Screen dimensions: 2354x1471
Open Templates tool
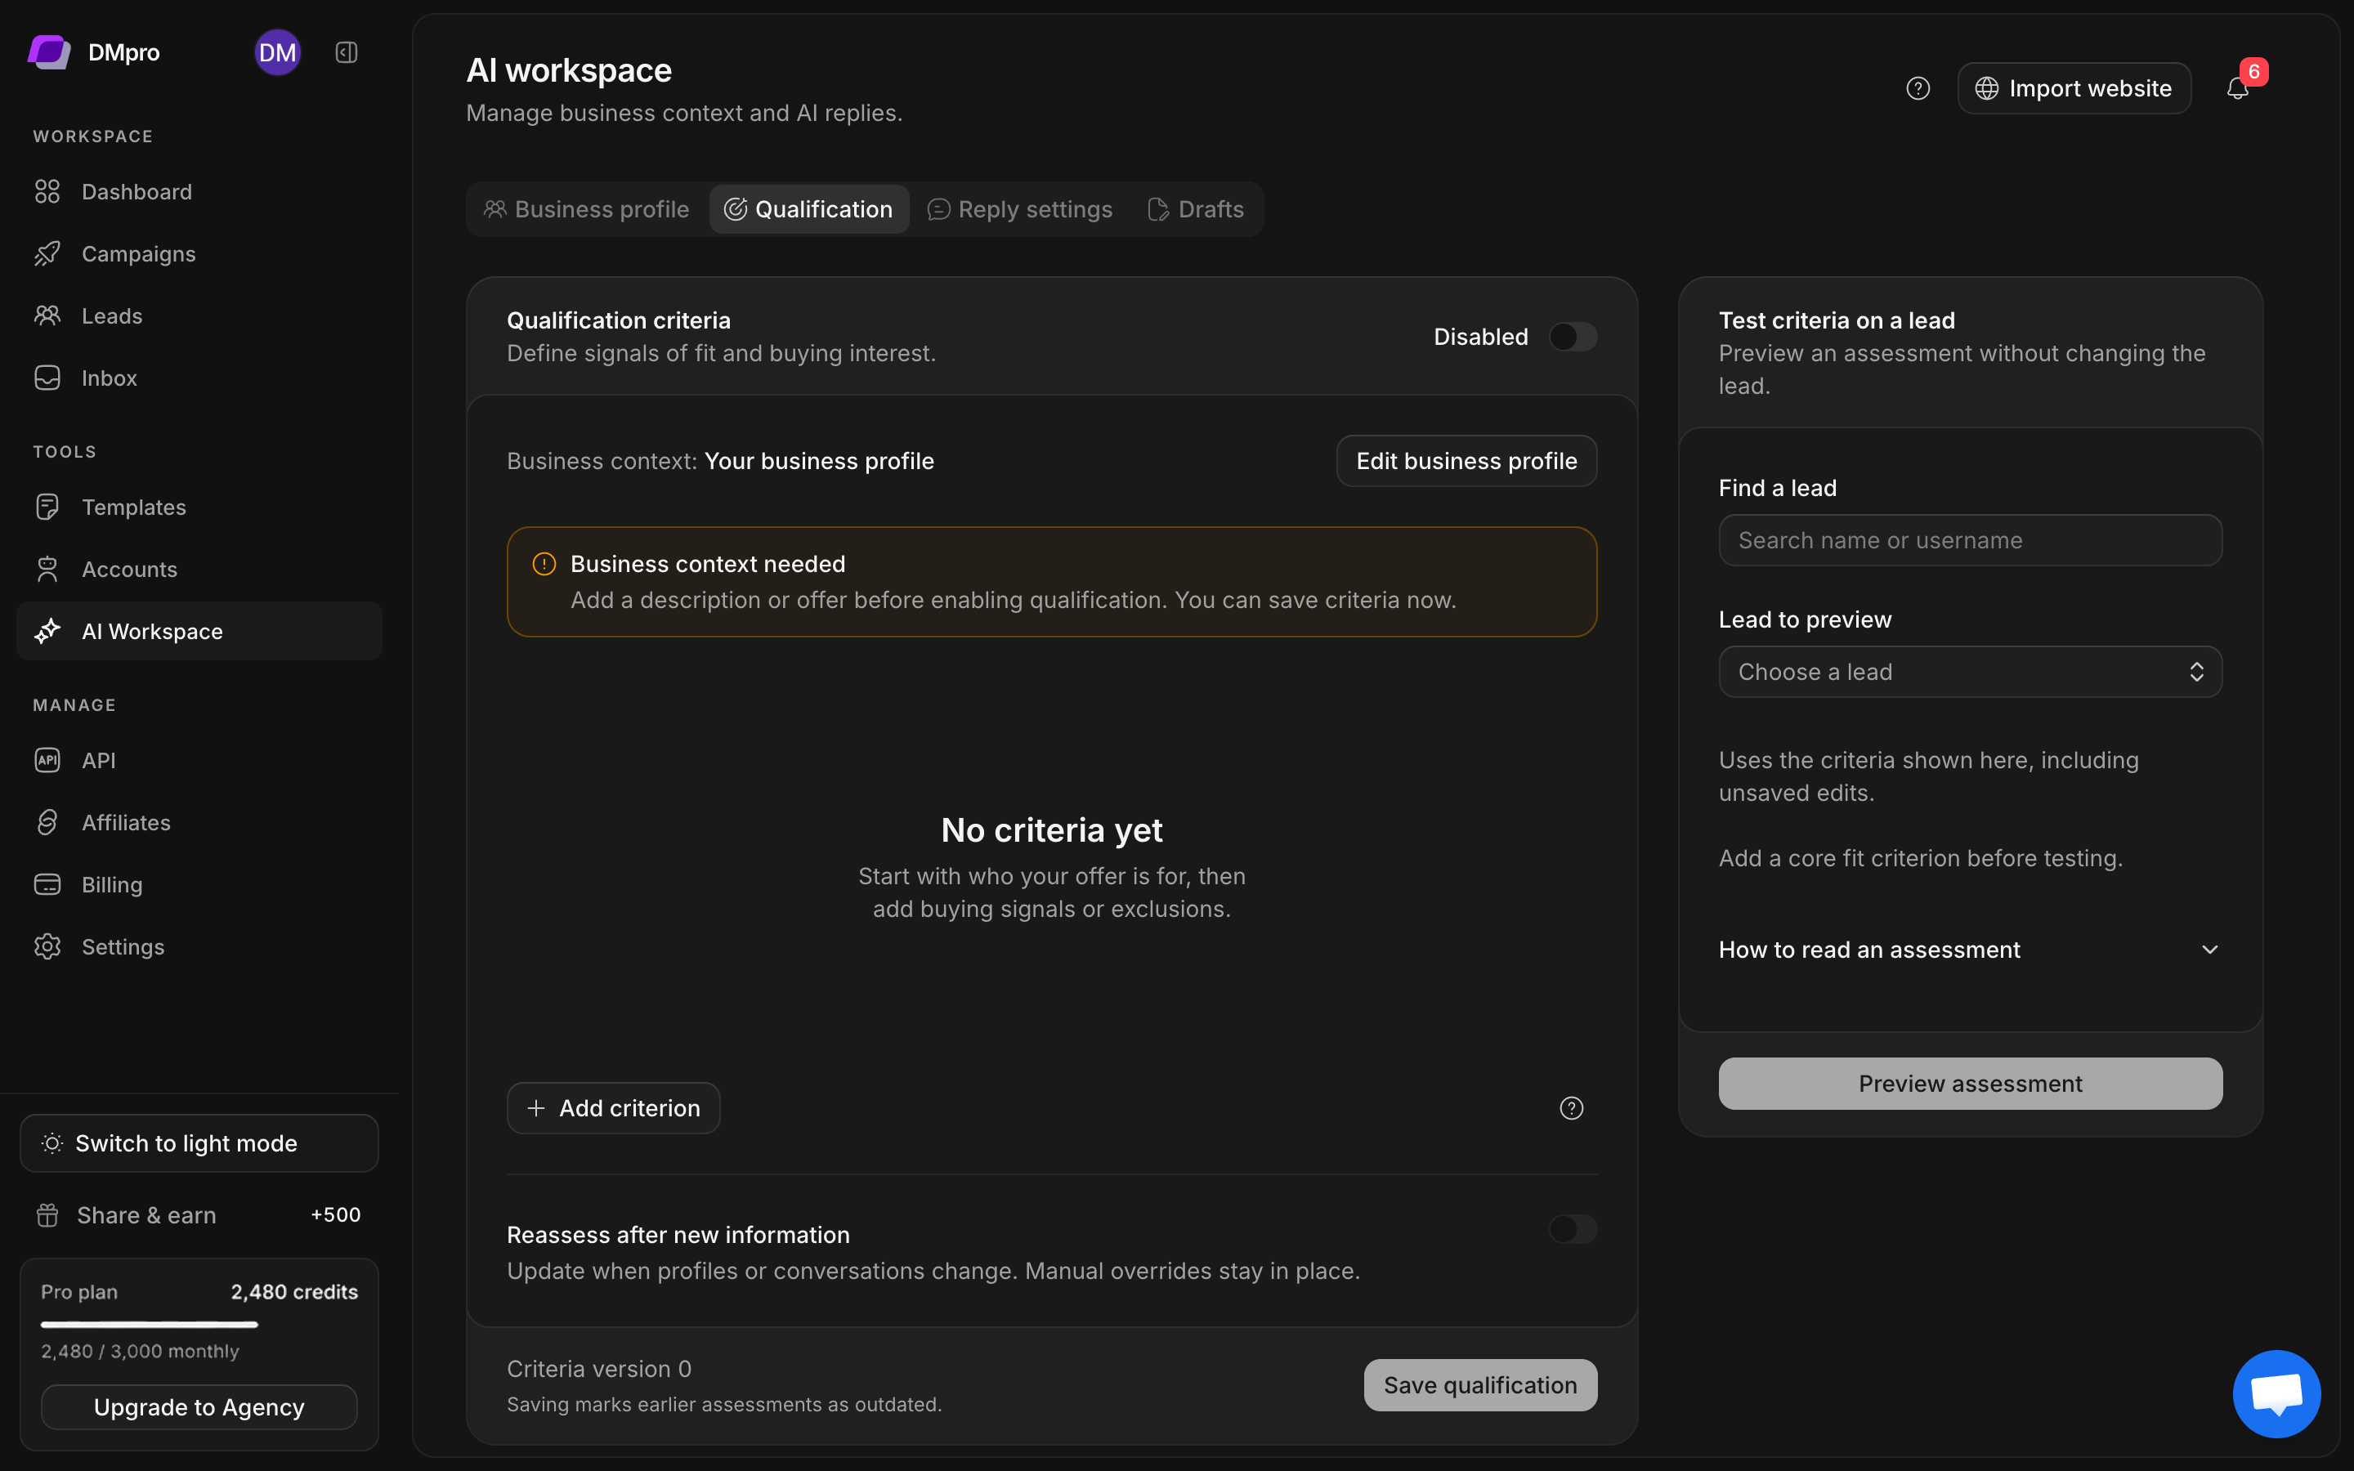(x=199, y=507)
